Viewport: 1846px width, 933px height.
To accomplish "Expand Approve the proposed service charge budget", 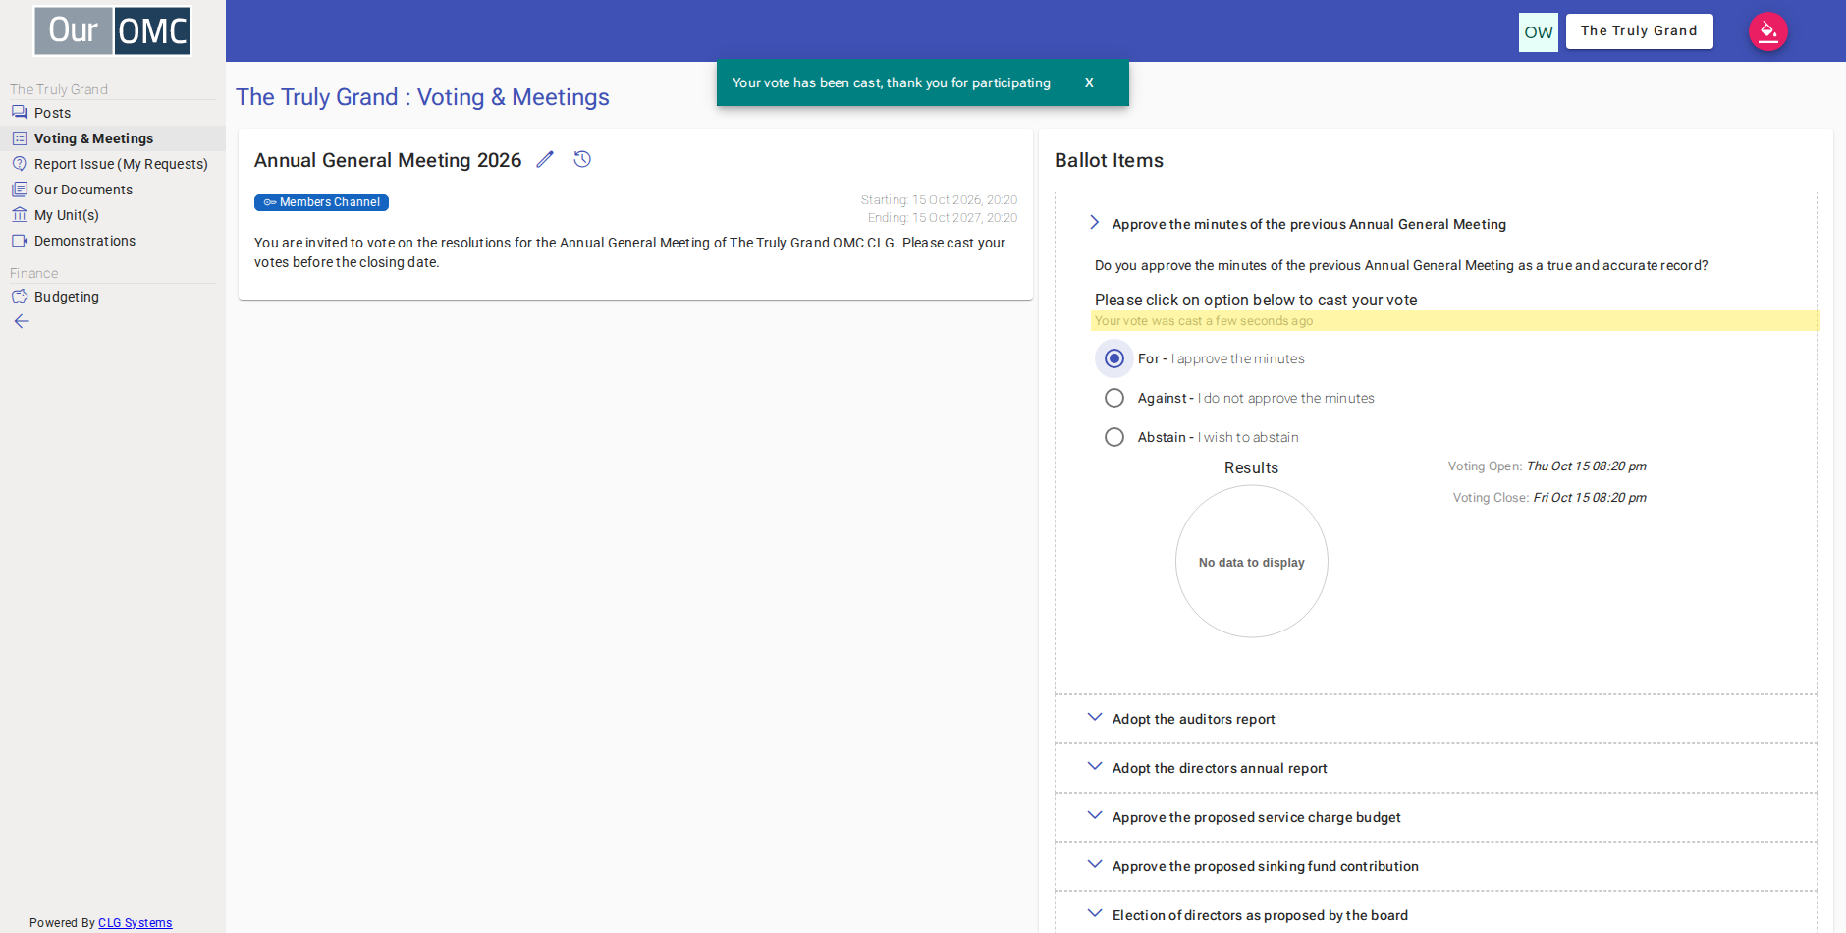I will tap(1095, 816).
